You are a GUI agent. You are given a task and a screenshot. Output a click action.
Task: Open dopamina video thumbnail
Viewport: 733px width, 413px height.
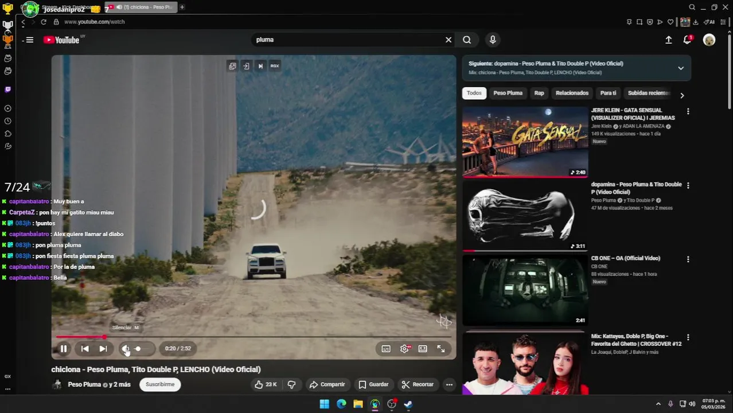[x=525, y=216]
